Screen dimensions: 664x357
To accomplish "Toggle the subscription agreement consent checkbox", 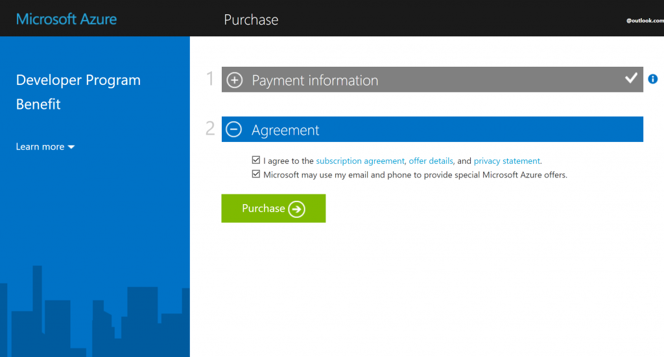I will [255, 160].
